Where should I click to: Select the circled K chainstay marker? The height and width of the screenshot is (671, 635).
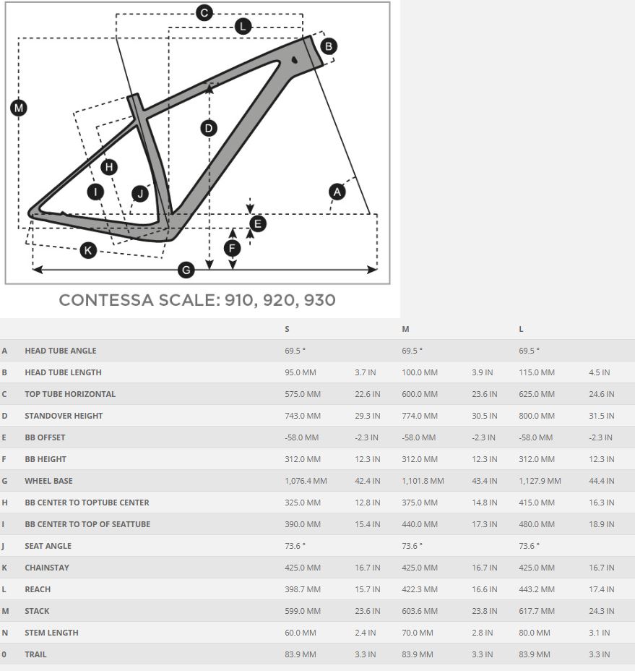point(88,250)
